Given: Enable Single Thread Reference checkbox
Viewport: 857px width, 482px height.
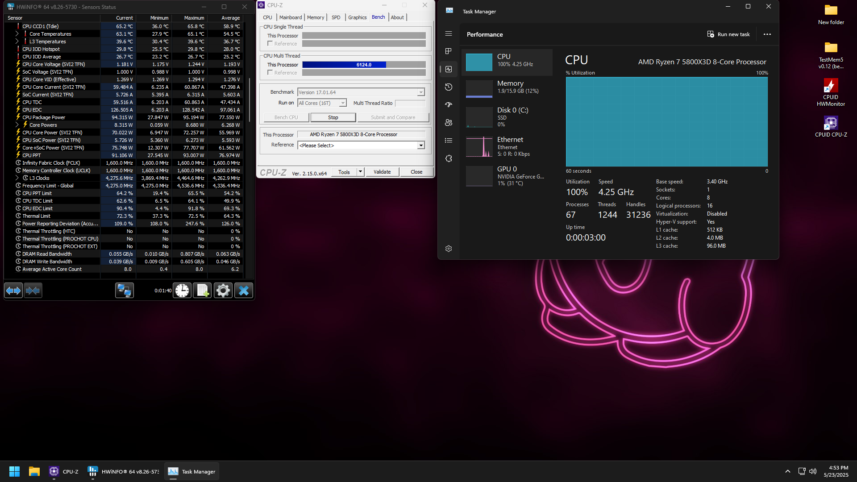Looking at the screenshot, I should (270, 43).
